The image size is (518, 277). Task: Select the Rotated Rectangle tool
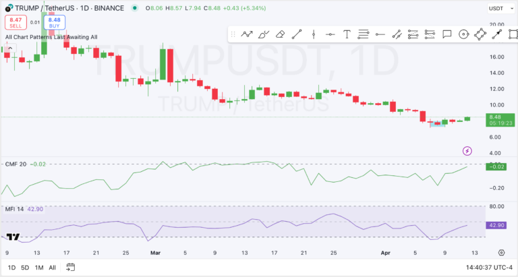pos(480,34)
